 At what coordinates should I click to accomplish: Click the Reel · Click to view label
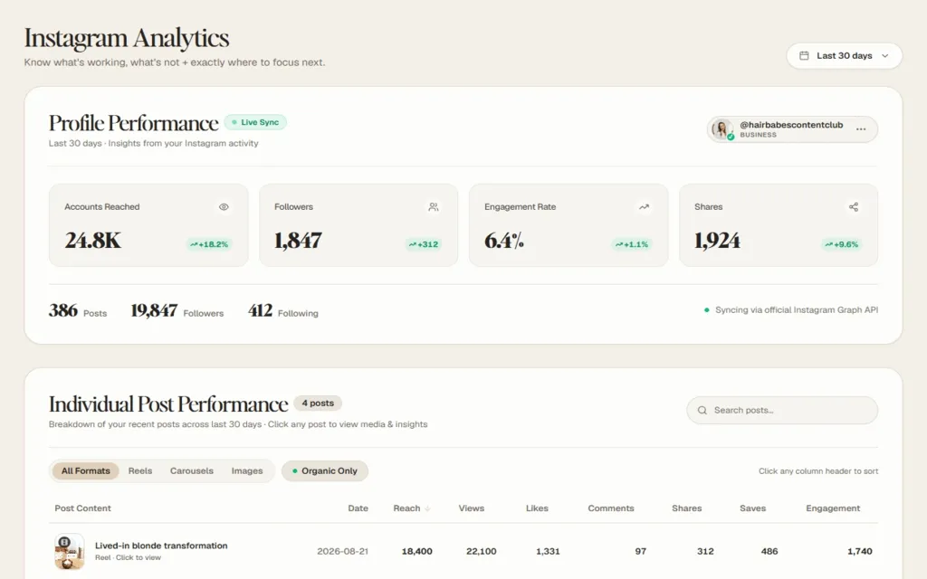tap(128, 557)
